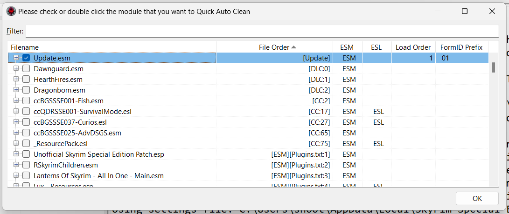Tick the ccBGSSSE001-Fish.esm checkbox
This screenshot has height=214, width=509.
click(26, 100)
